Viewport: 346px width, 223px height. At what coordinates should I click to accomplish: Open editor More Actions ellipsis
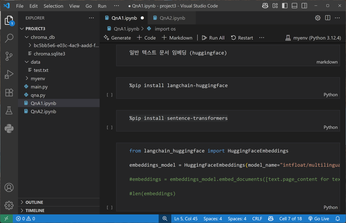coord(337,18)
